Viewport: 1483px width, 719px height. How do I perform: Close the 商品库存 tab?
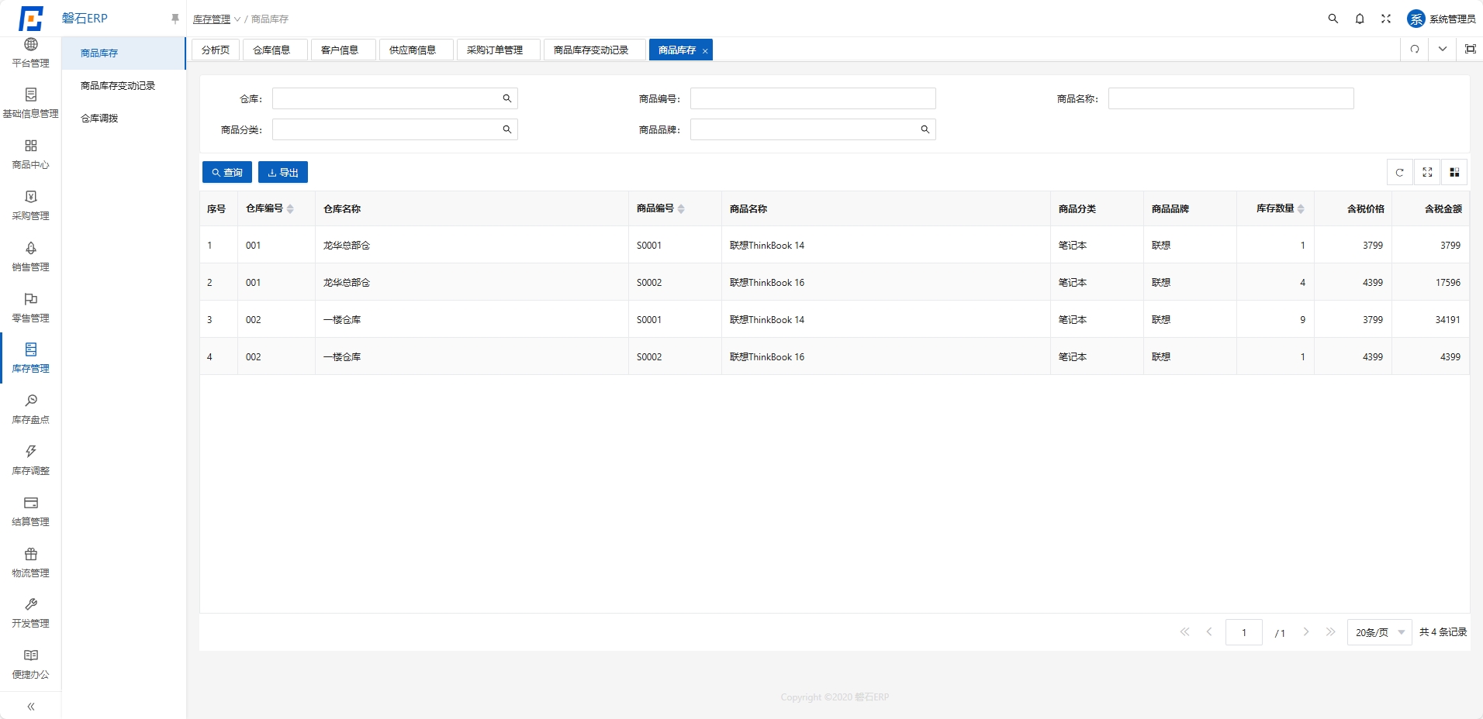[x=705, y=51]
